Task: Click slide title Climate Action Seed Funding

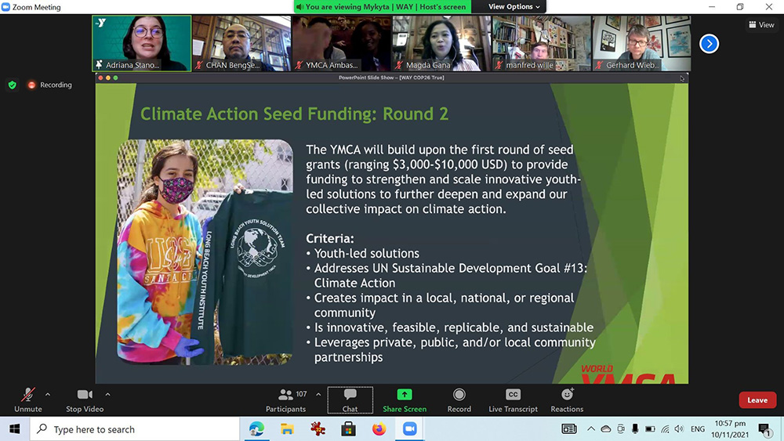Action: coord(294,114)
